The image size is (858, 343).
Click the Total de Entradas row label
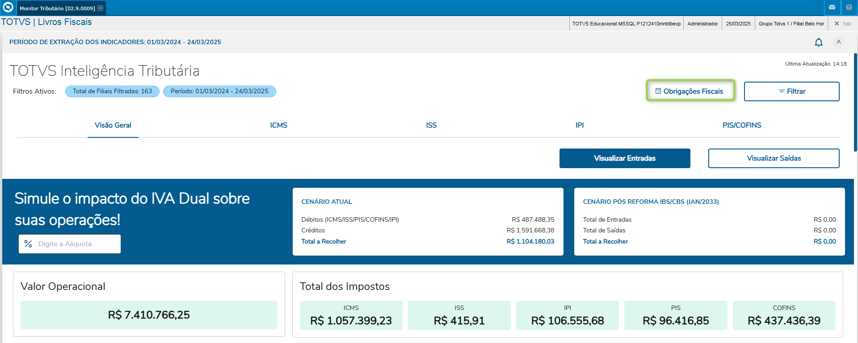607,219
